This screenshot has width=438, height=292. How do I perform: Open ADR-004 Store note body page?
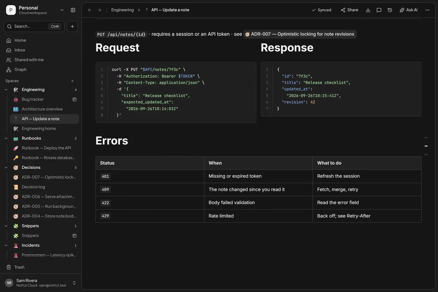point(44,216)
